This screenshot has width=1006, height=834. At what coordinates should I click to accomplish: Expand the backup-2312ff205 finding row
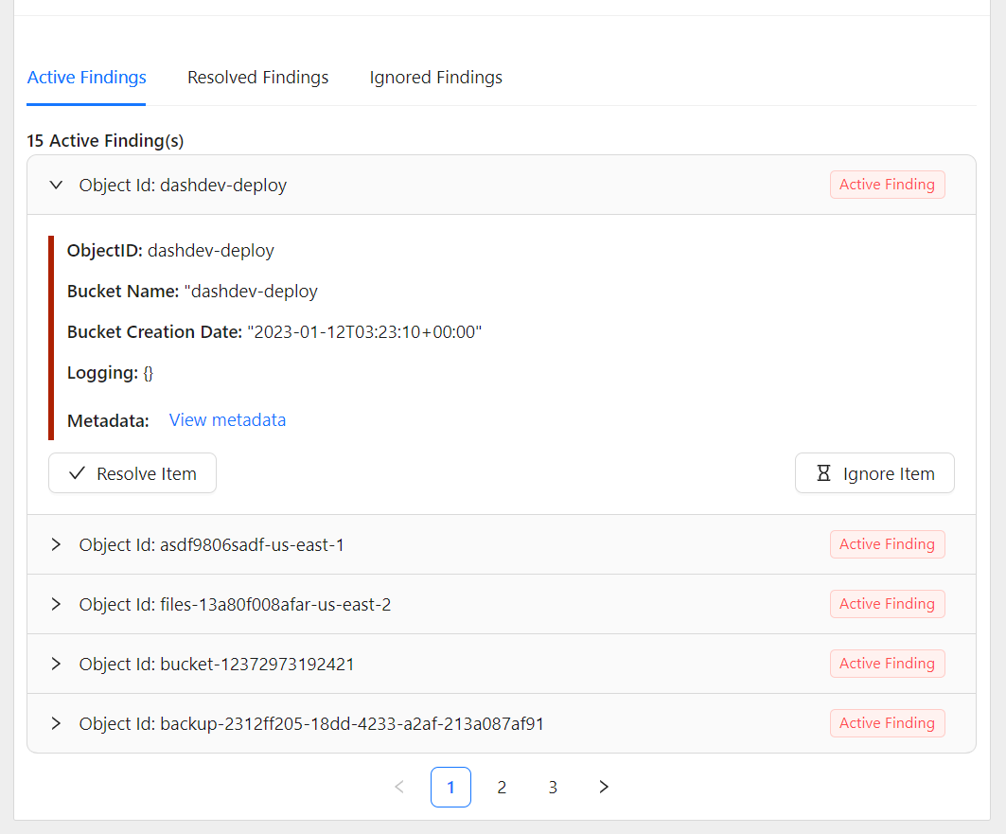56,723
